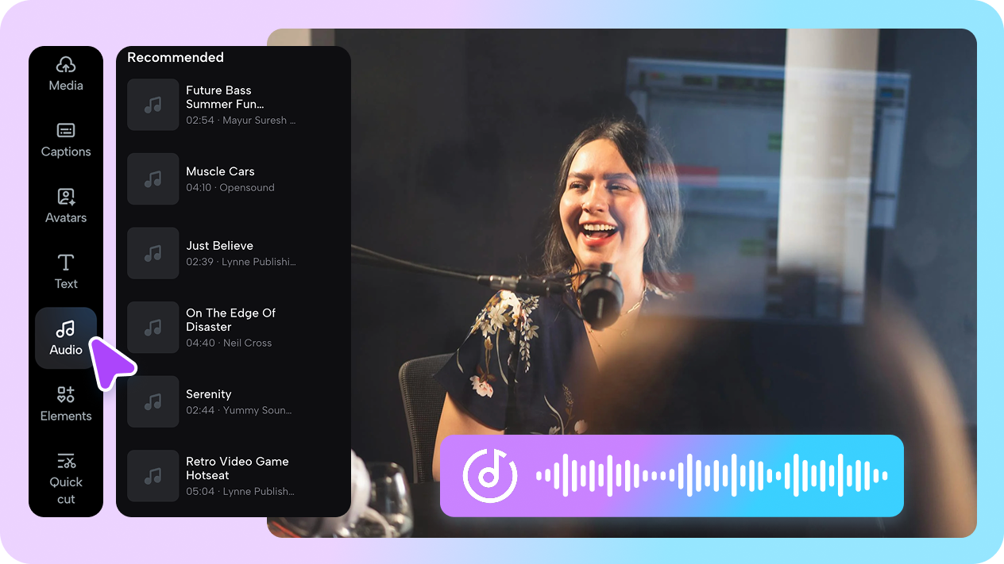Select the Muscle Cars track title
This screenshot has height=564, width=1004.
click(x=220, y=171)
